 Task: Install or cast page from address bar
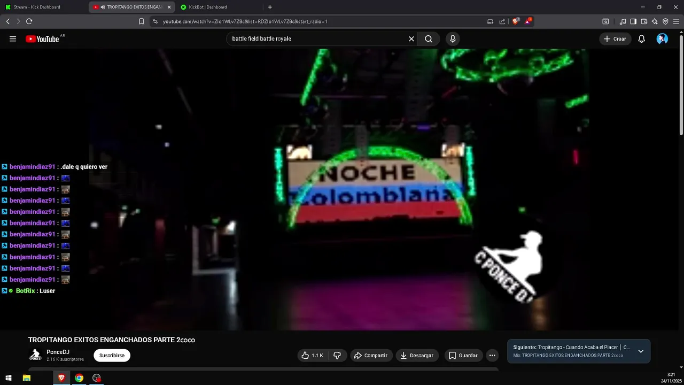point(490,21)
